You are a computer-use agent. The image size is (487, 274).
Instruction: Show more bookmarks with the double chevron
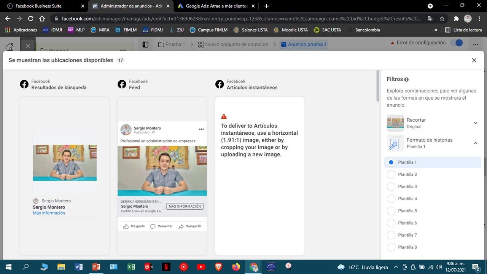pos(436,30)
